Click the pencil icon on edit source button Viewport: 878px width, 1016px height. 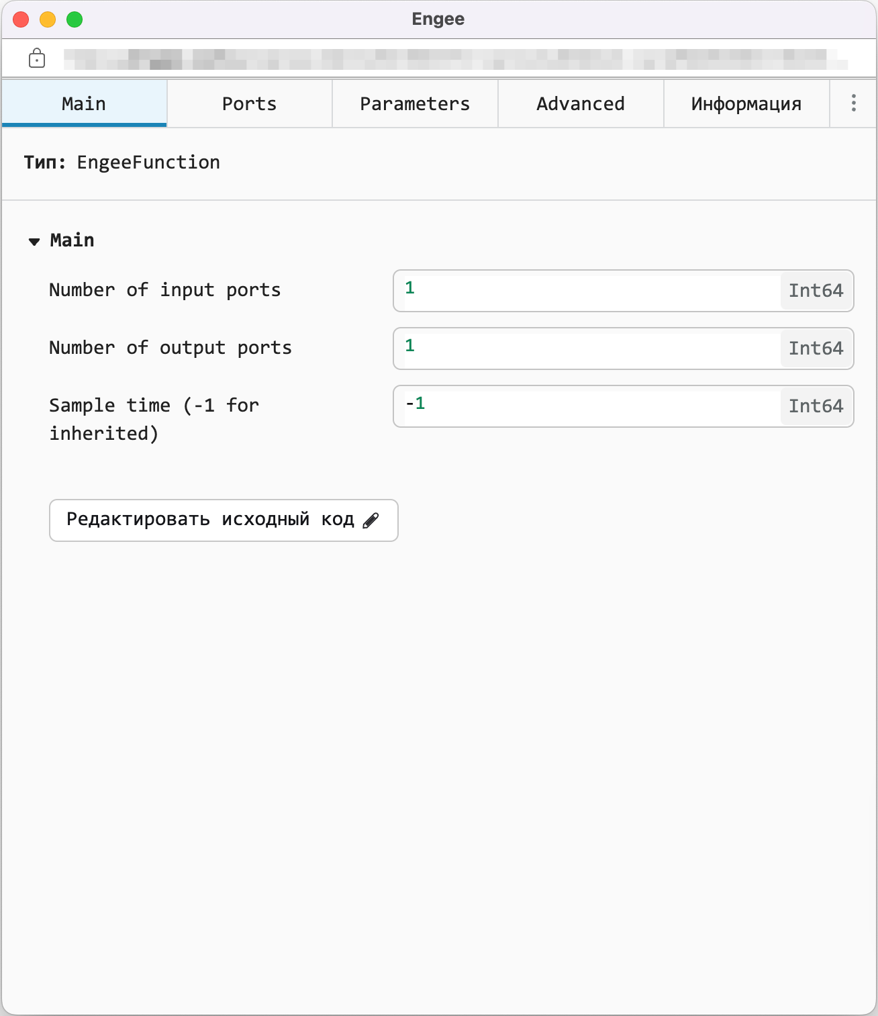coord(371,520)
